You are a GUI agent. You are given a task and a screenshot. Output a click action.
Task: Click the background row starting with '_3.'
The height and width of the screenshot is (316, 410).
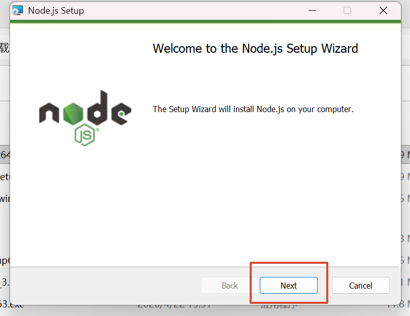pos(5,282)
